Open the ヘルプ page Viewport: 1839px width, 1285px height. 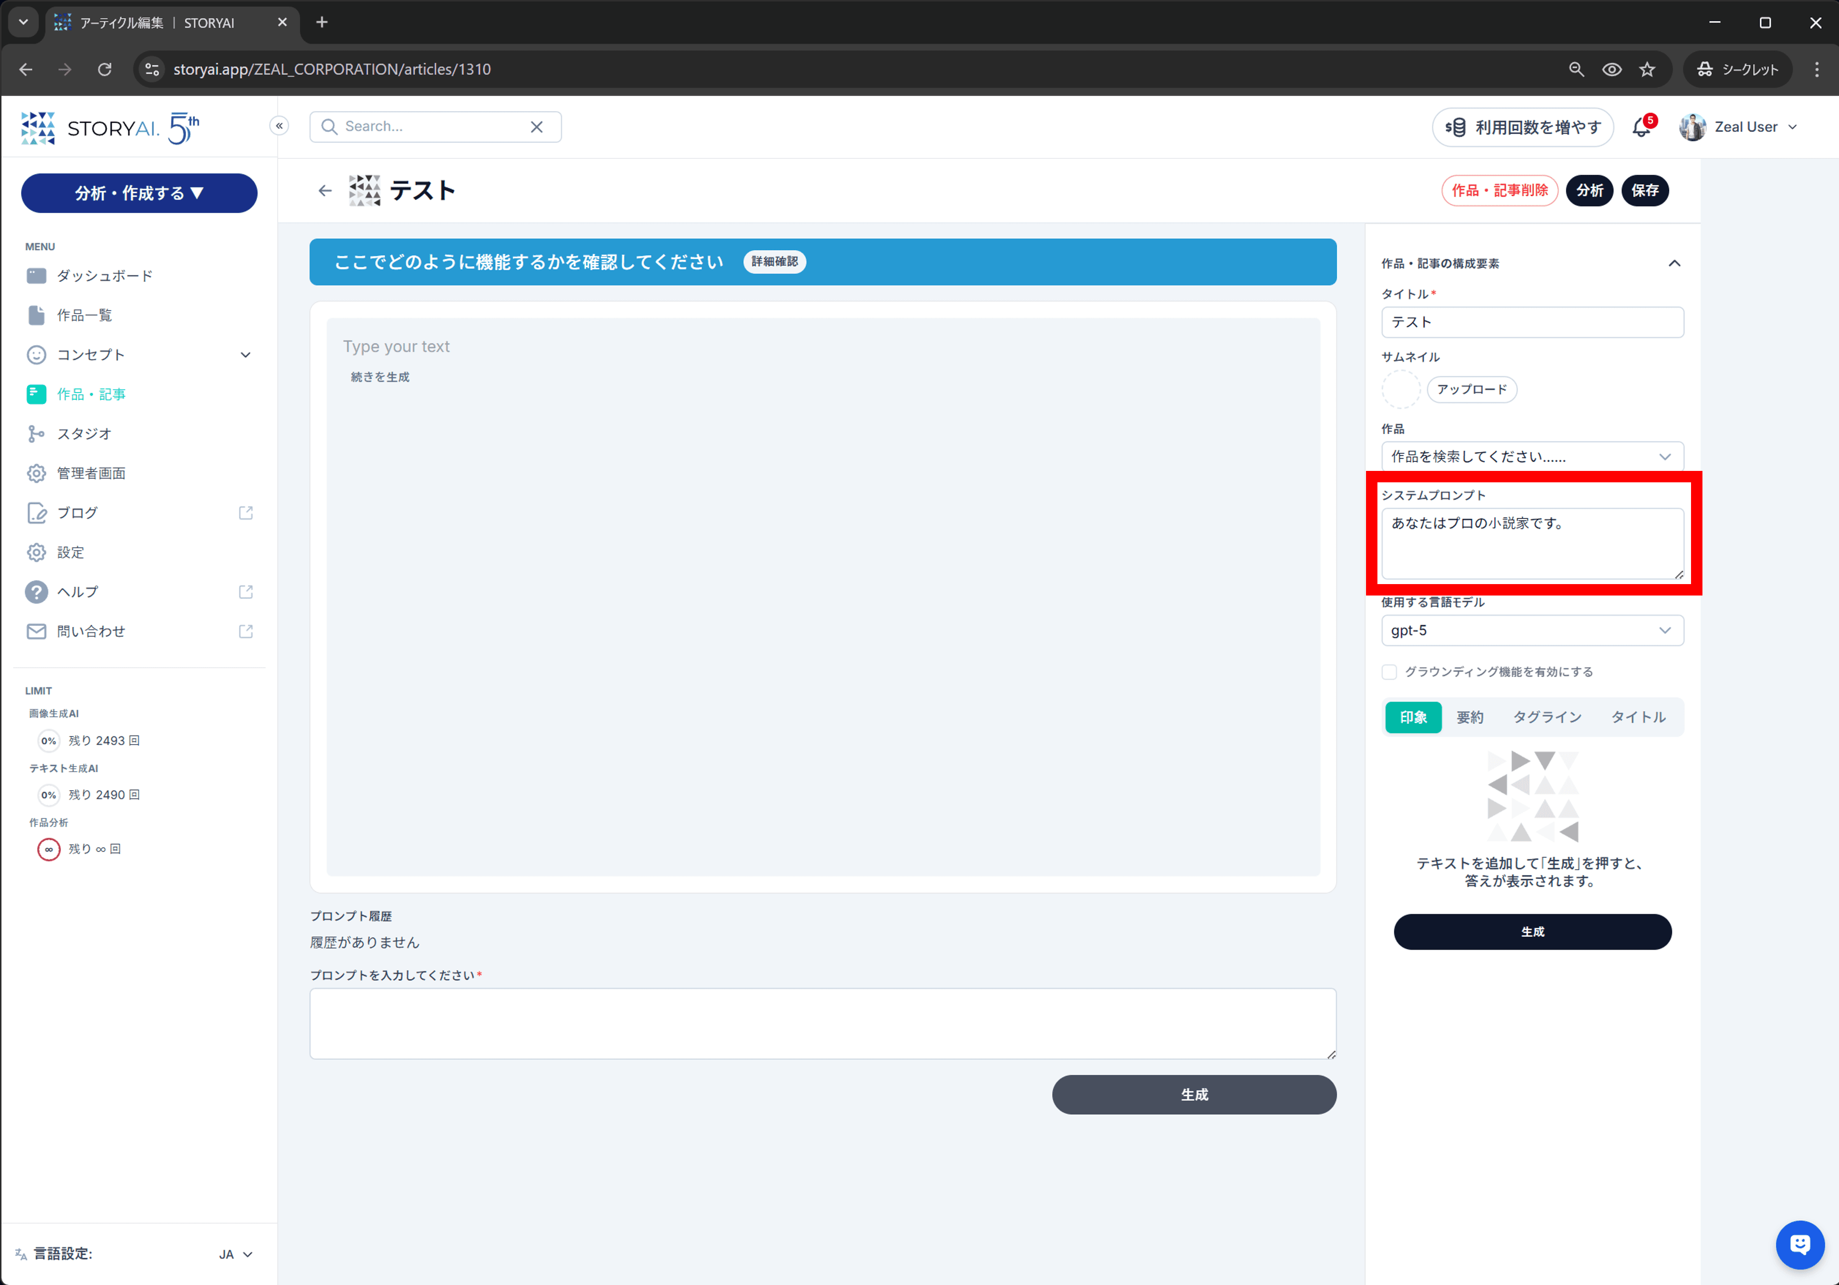click(x=139, y=591)
